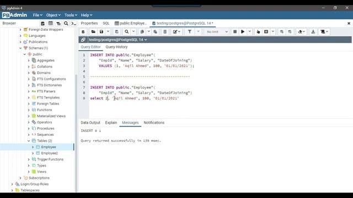This screenshot has height=198, width=353.
Task: Open the testing/postgres@PostgreSQL 14 connection dropdown
Action: (118, 40)
